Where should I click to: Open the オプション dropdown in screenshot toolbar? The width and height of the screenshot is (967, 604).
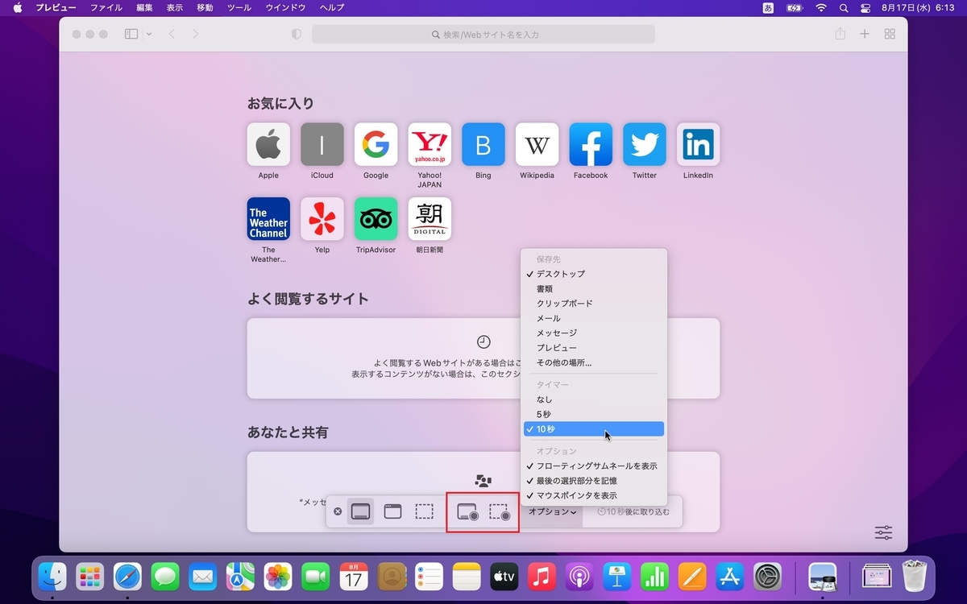click(552, 511)
